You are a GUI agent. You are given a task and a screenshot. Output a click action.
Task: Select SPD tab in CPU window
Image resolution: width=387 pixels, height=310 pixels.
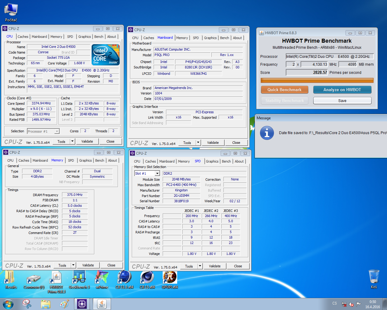coord(70,37)
